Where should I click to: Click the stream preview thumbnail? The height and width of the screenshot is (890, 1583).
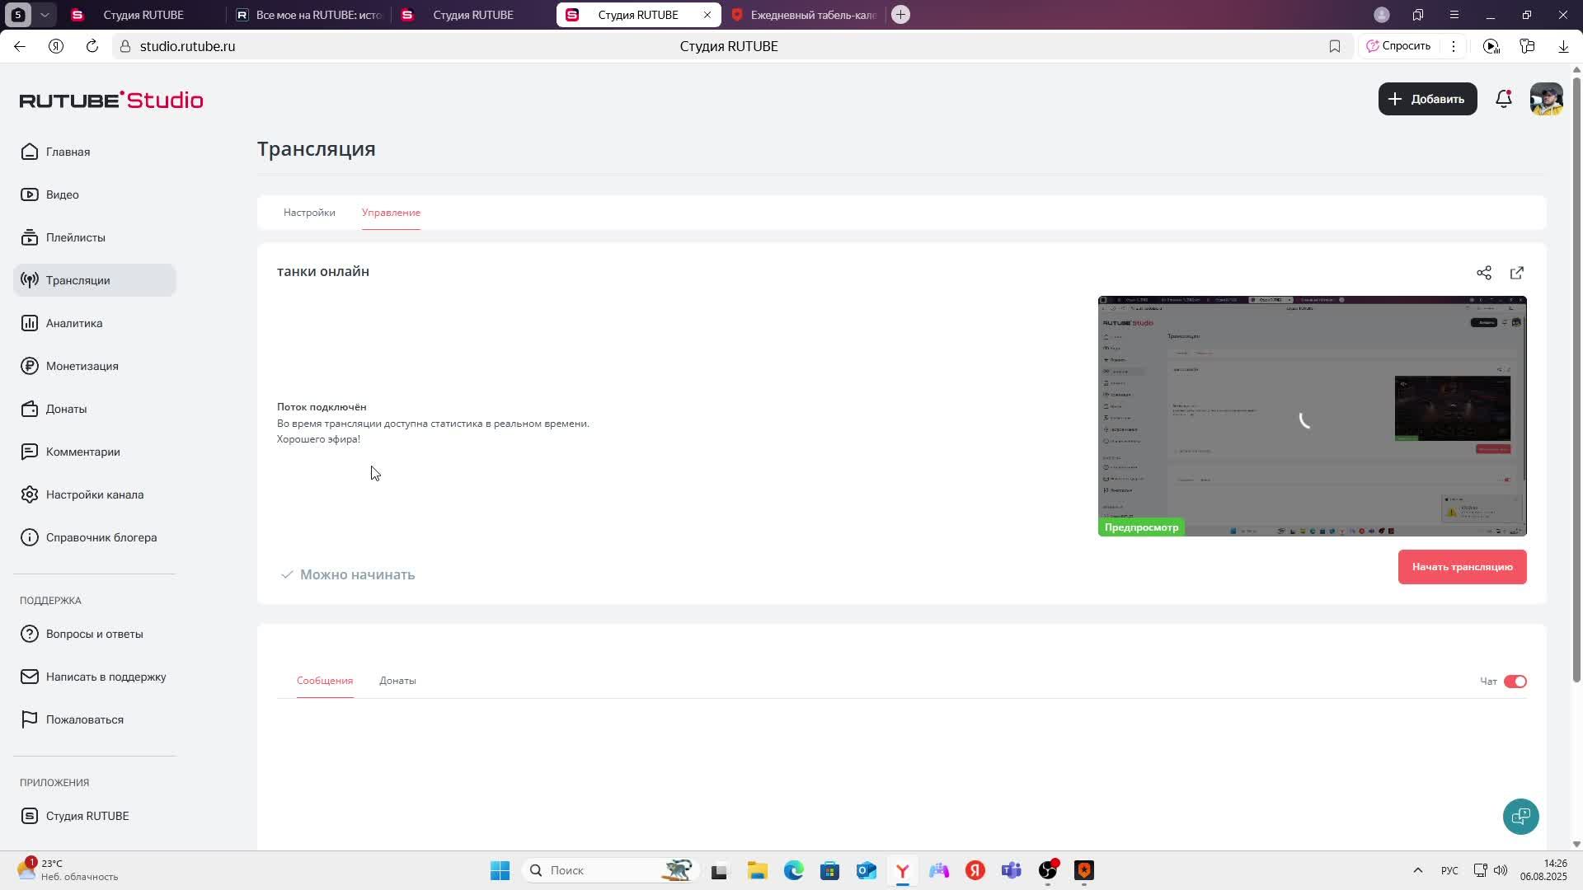(1312, 416)
